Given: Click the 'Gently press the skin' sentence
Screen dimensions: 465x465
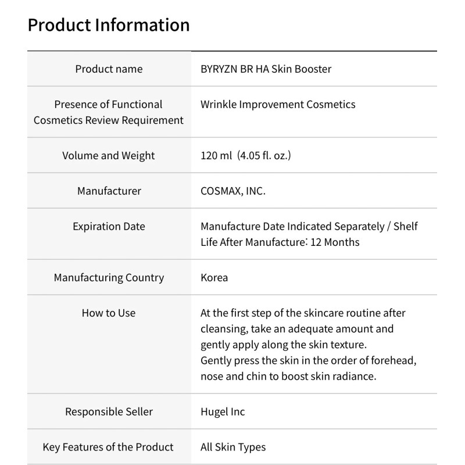Looking at the screenshot, I should 309,360.
